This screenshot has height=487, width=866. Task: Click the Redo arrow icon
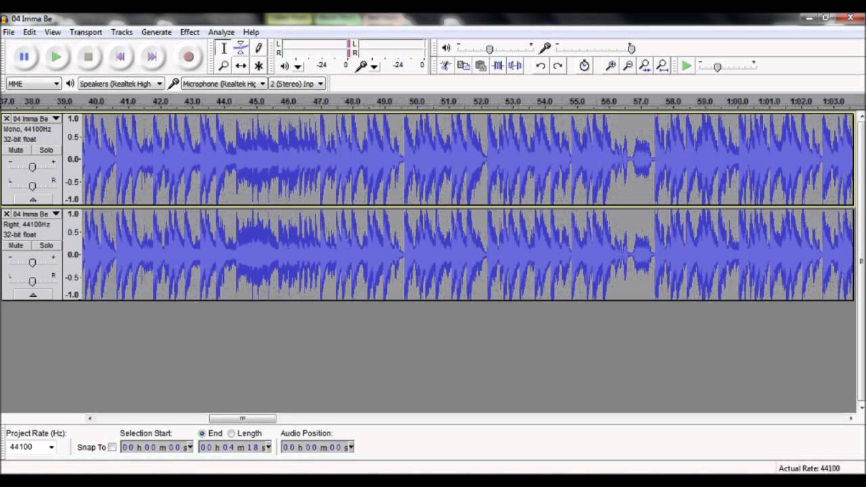pyautogui.click(x=557, y=66)
